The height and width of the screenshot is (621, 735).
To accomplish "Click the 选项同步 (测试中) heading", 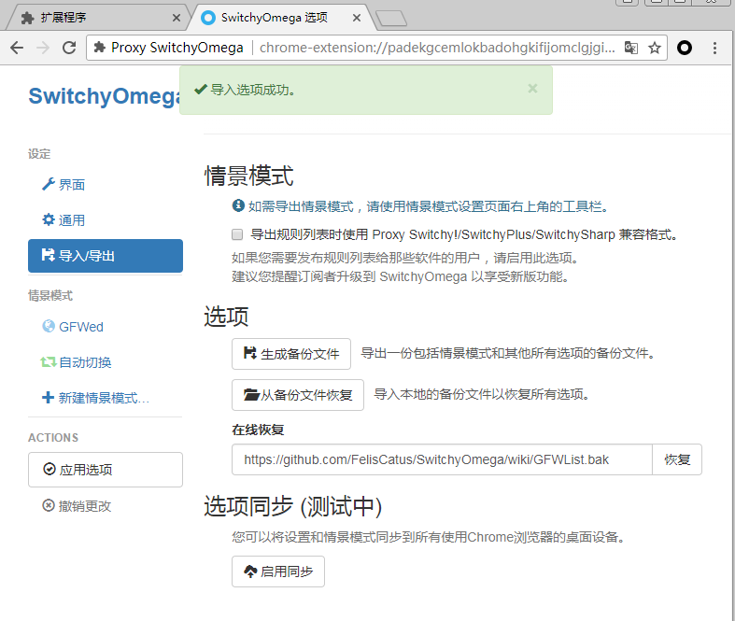I will click(x=293, y=507).
